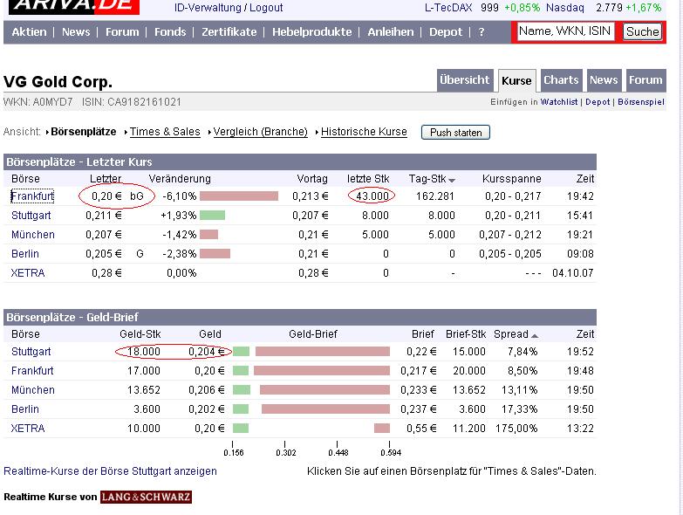Open the Times & Sales view
Viewport: 683px width, 515px height.
165,132
